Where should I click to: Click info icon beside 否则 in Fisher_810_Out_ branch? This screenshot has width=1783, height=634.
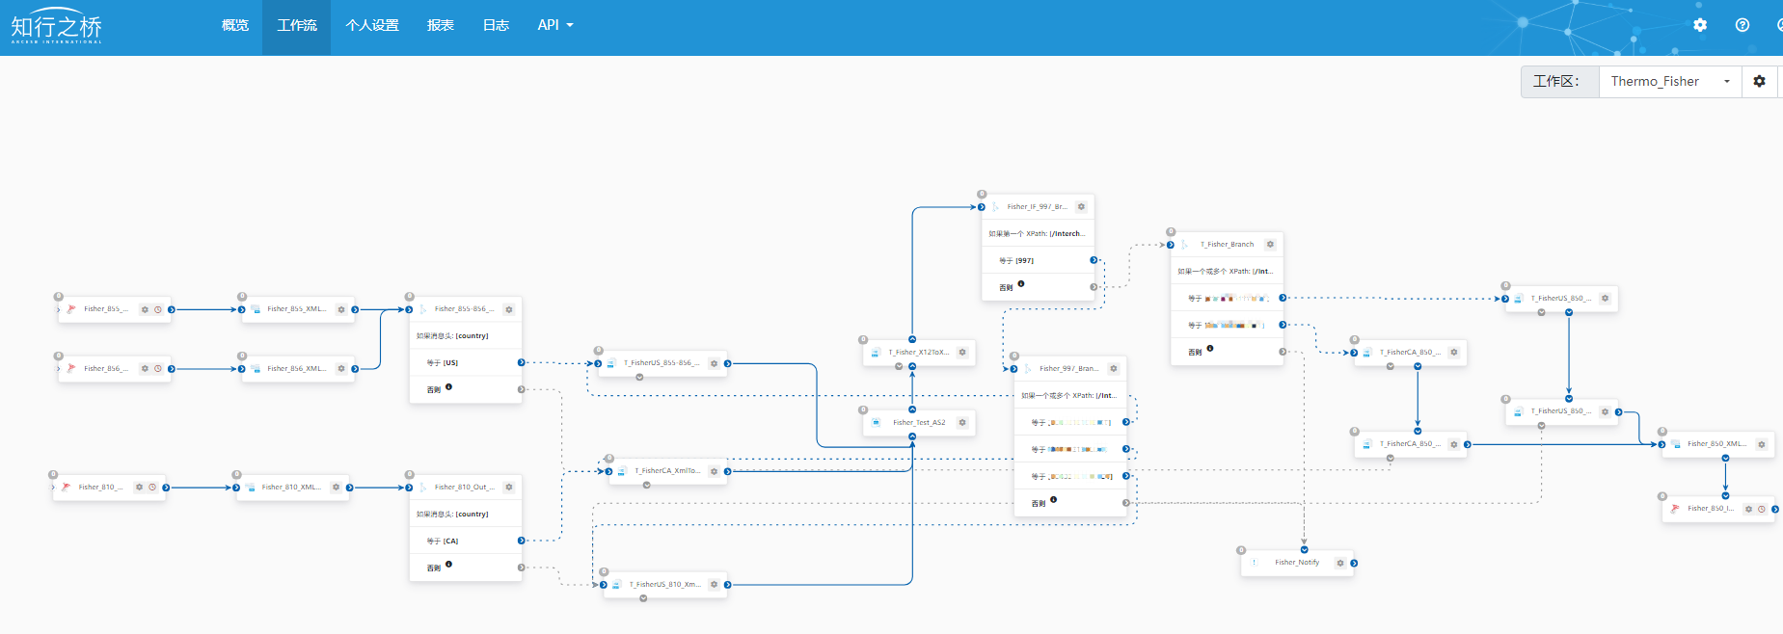point(448,565)
